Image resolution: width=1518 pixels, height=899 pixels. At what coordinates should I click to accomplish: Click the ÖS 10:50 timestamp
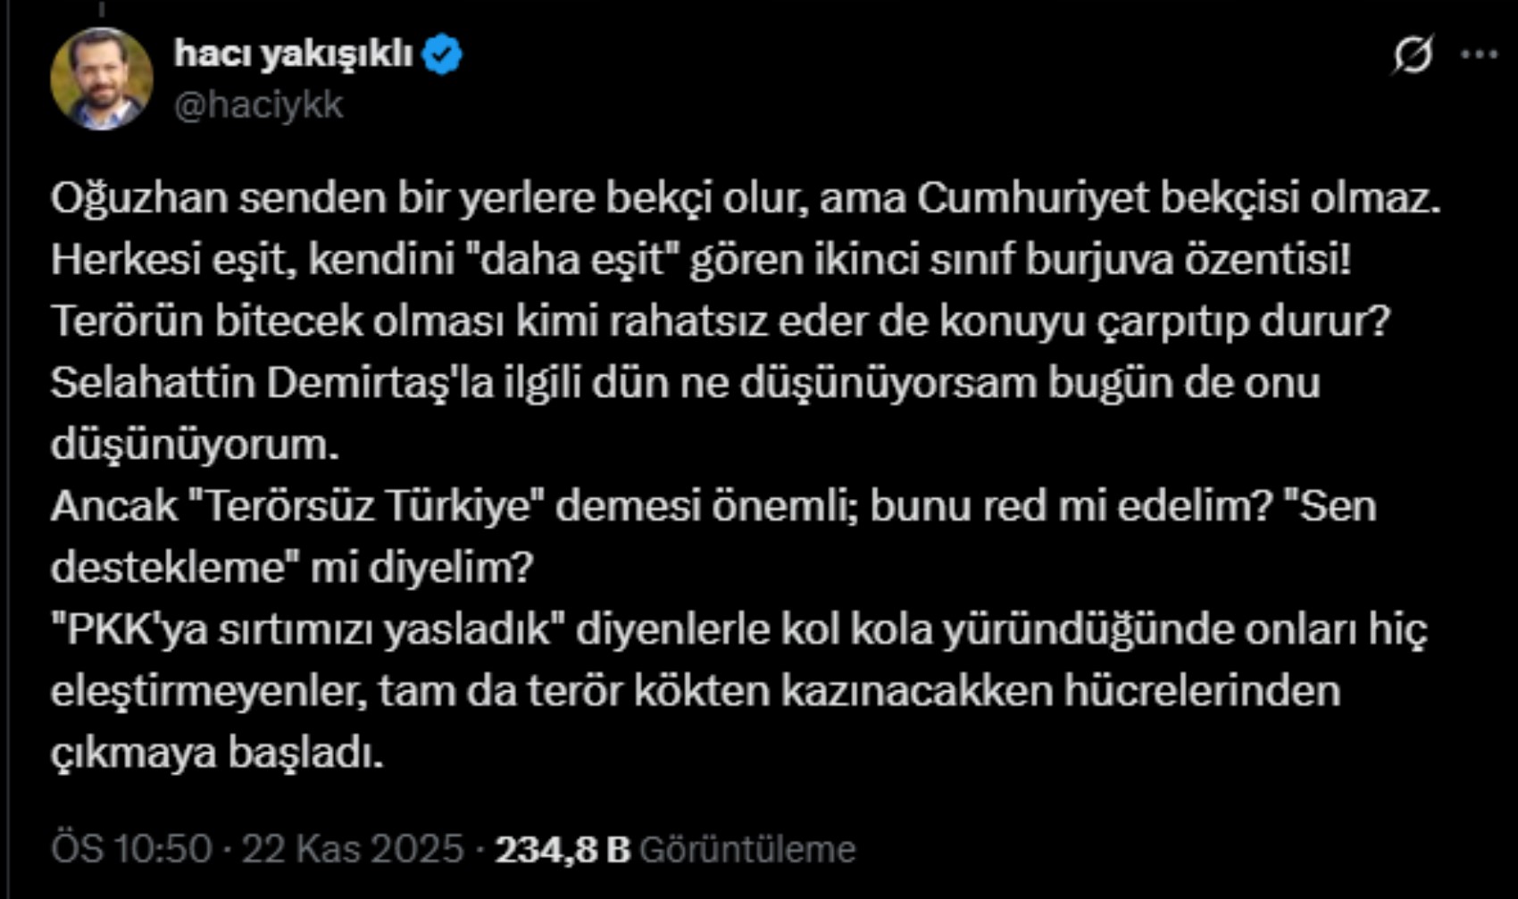(x=131, y=848)
